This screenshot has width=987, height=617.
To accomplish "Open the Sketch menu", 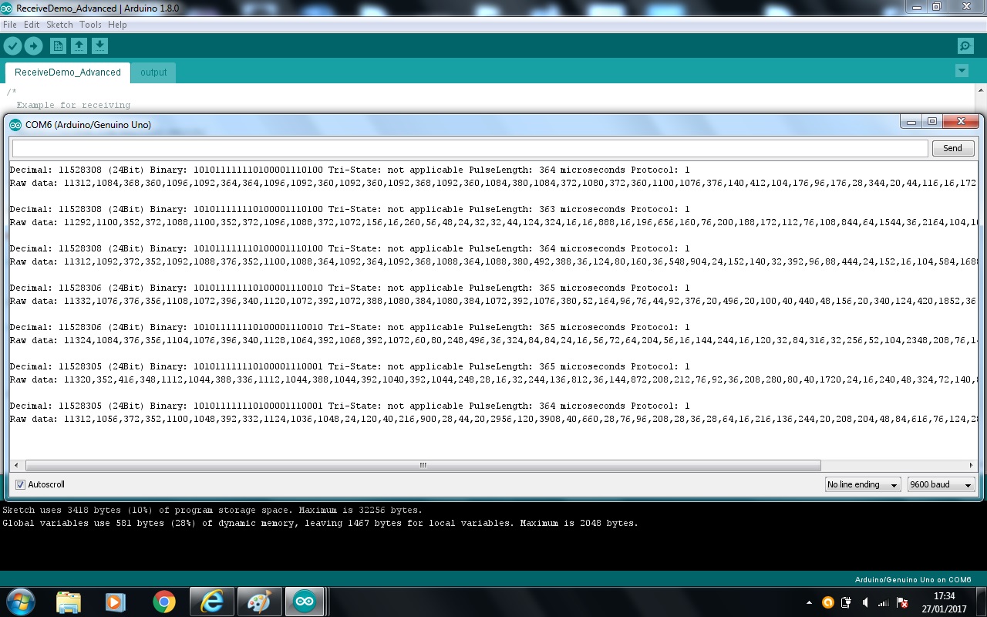I will tap(59, 24).
